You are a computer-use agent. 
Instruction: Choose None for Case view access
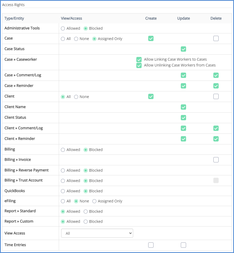point(76,39)
